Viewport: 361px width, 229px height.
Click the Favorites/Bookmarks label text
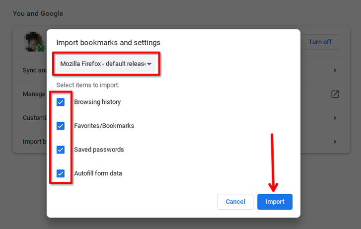[x=104, y=126]
